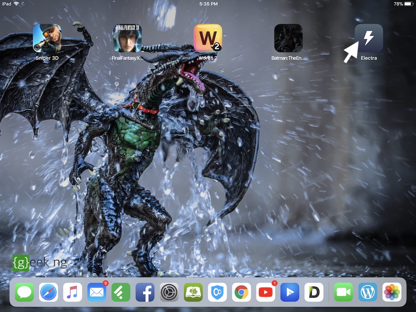Image resolution: width=416 pixels, height=312 pixels.
Task: Start FaceTime from the dock
Action: 344,292
